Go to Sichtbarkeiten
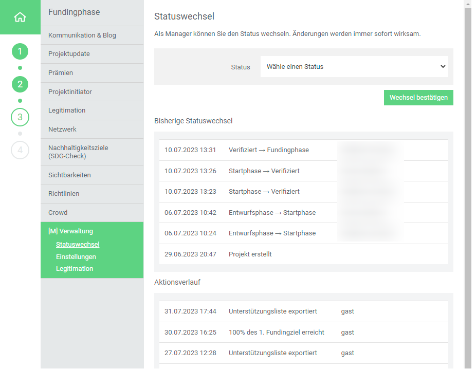Viewport: 476px width, 369px height. tap(69, 175)
